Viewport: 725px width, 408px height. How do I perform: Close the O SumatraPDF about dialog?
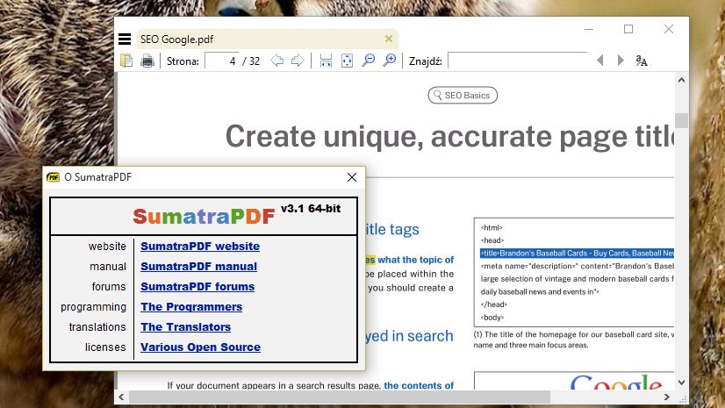(352, 177)
